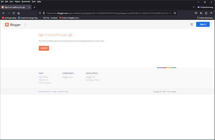Open a new tab with plus button
Image resolution: width=215 pixels, height=140 pixels.
(x=34, y=7)
